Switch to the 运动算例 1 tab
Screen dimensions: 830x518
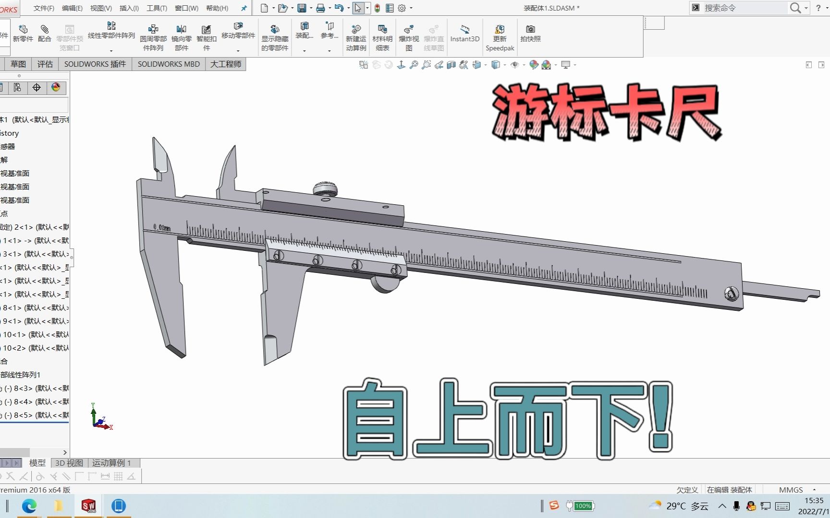pyautogui.click(x=111, y=463)
